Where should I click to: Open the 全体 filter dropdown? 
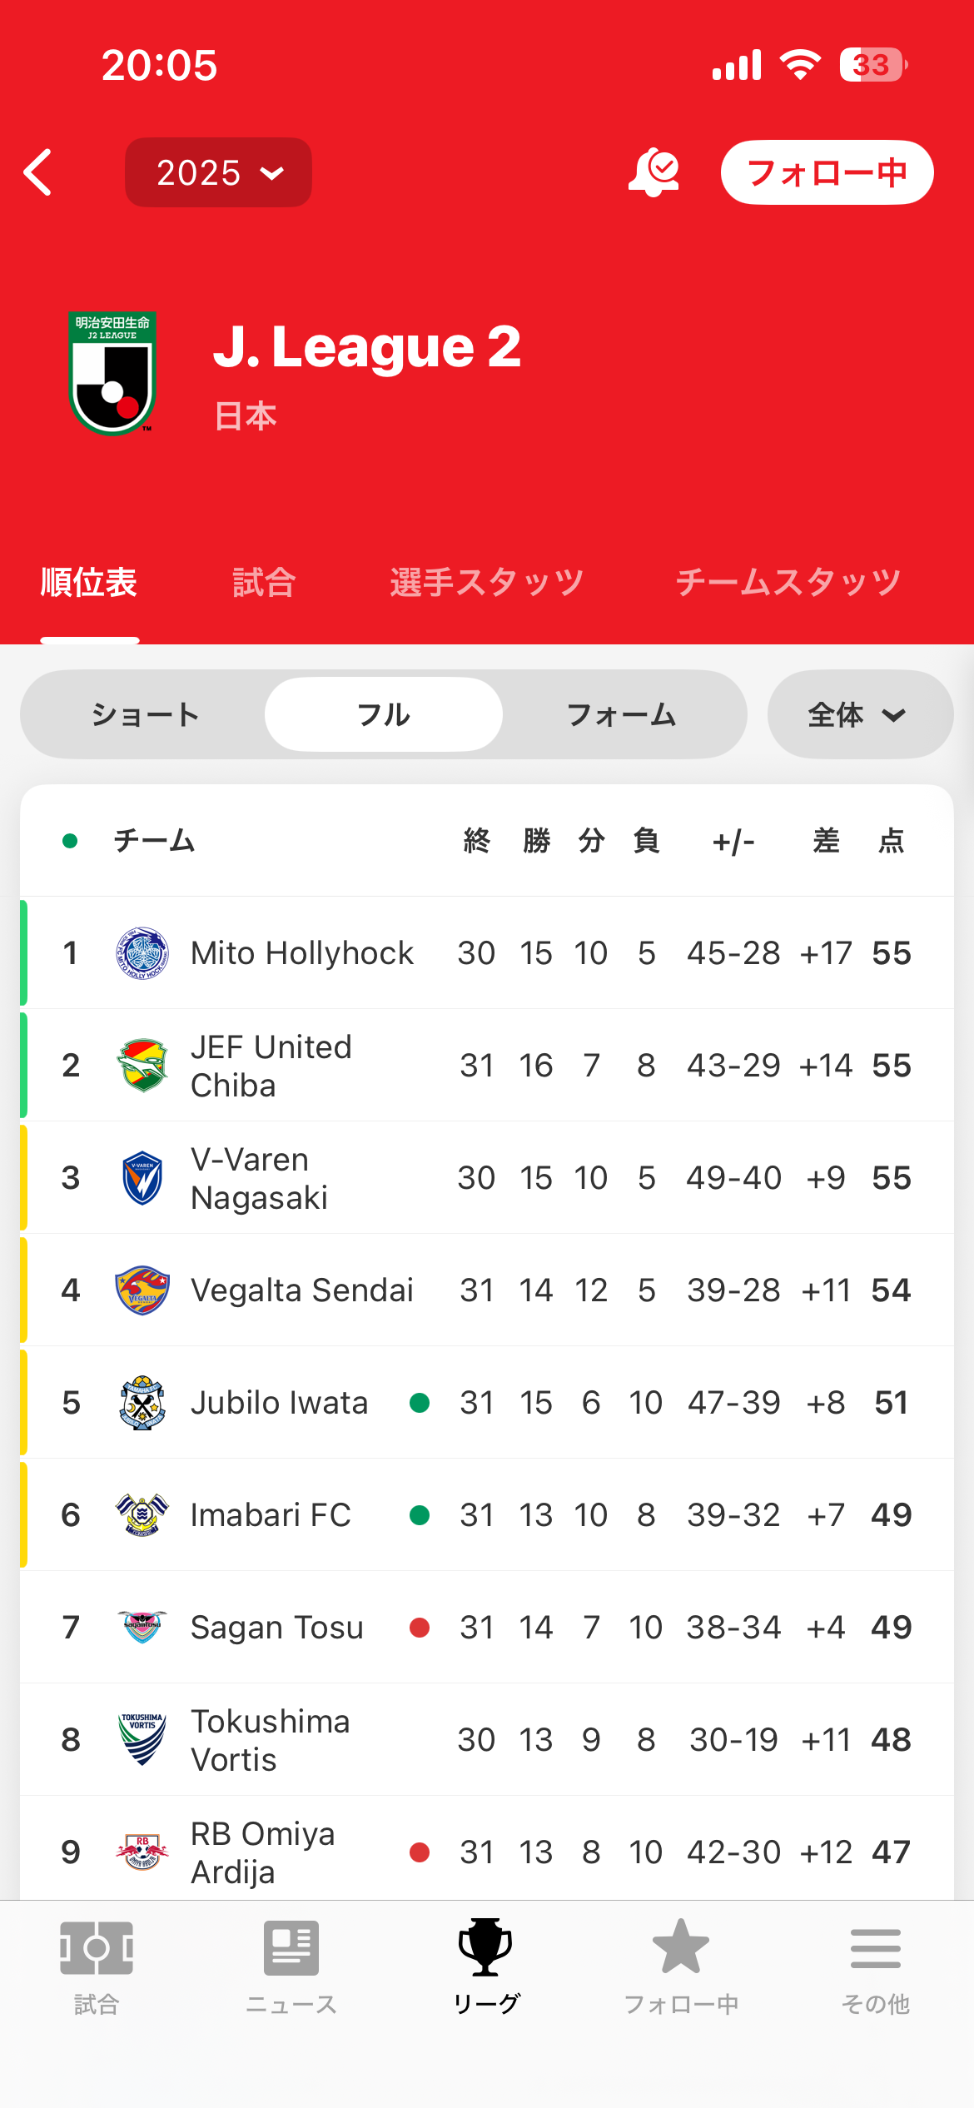pos(859,714)
